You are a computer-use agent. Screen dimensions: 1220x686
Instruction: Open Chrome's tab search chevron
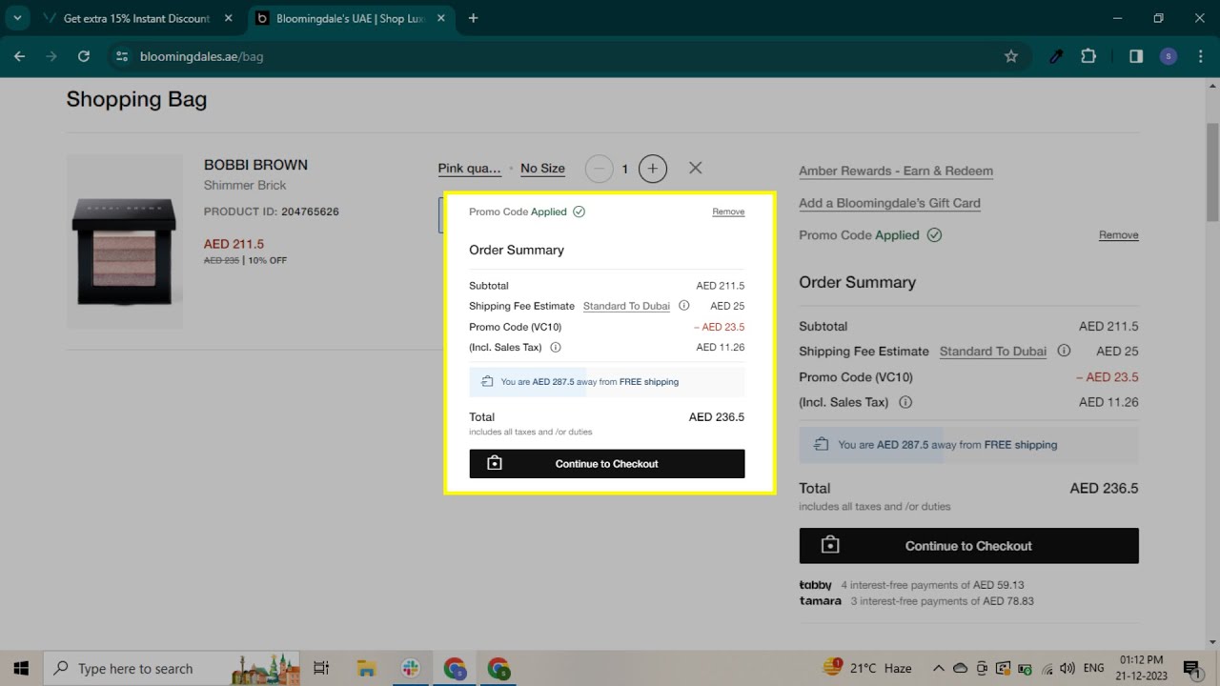17,18
